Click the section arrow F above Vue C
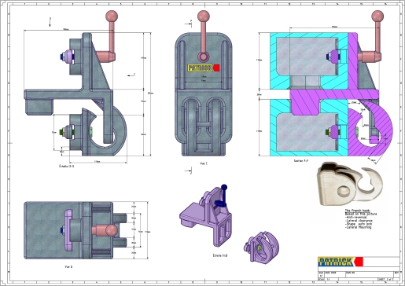Screen dimensions: 405x286 click(189, 24)
